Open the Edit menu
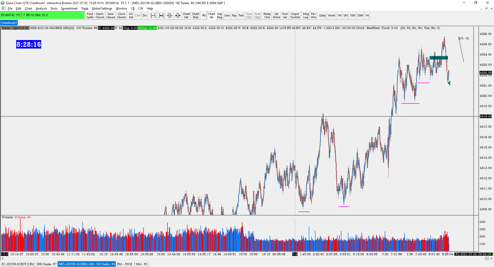Screen dimensions: 494x267 click(19, 8)
